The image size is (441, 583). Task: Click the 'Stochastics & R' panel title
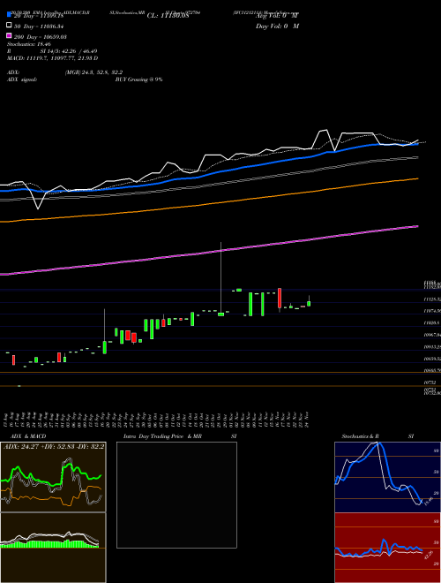point(361,436)
